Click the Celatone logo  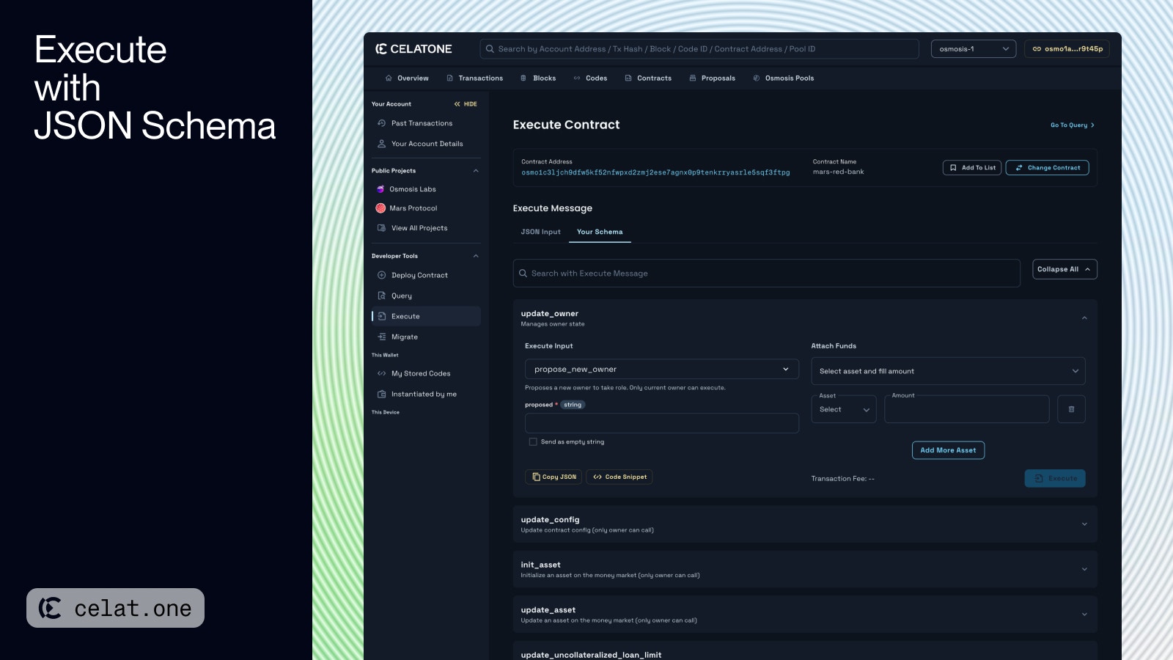[413, 49]
